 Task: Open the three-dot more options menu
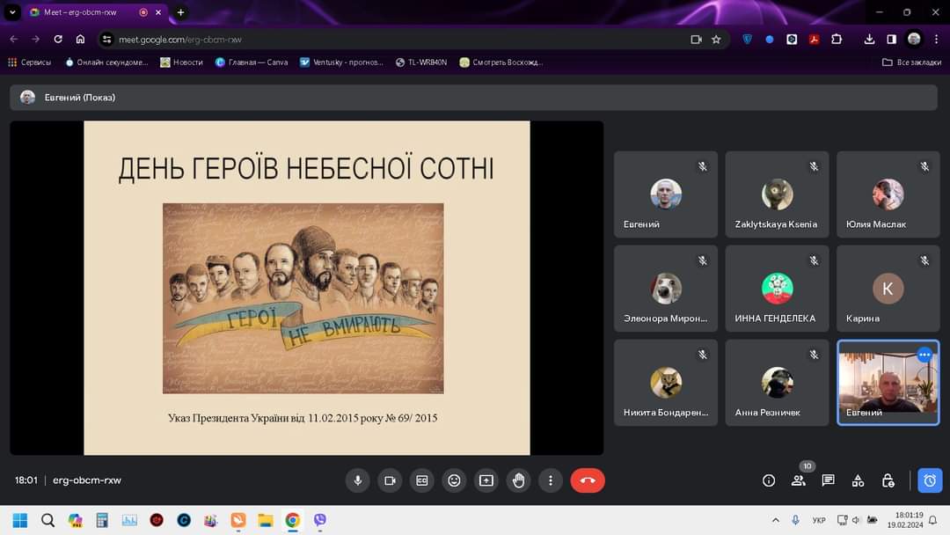pyautogui.click(x=551, y=480)
